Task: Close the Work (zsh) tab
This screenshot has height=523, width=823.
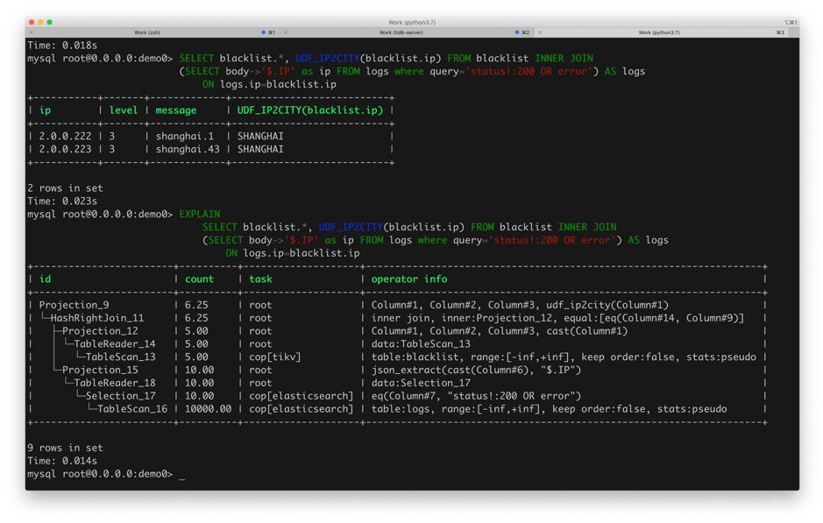Action: [32, 32]
